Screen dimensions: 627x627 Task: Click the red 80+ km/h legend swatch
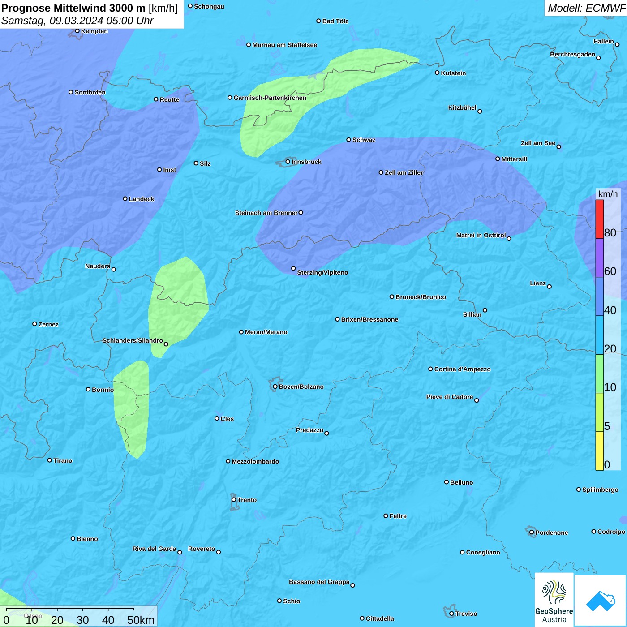point(599,219)
